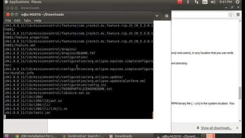Bookmark the page with the star icon
The width and height of the screenshot is (245, 138).
click(x=230, y=15)
